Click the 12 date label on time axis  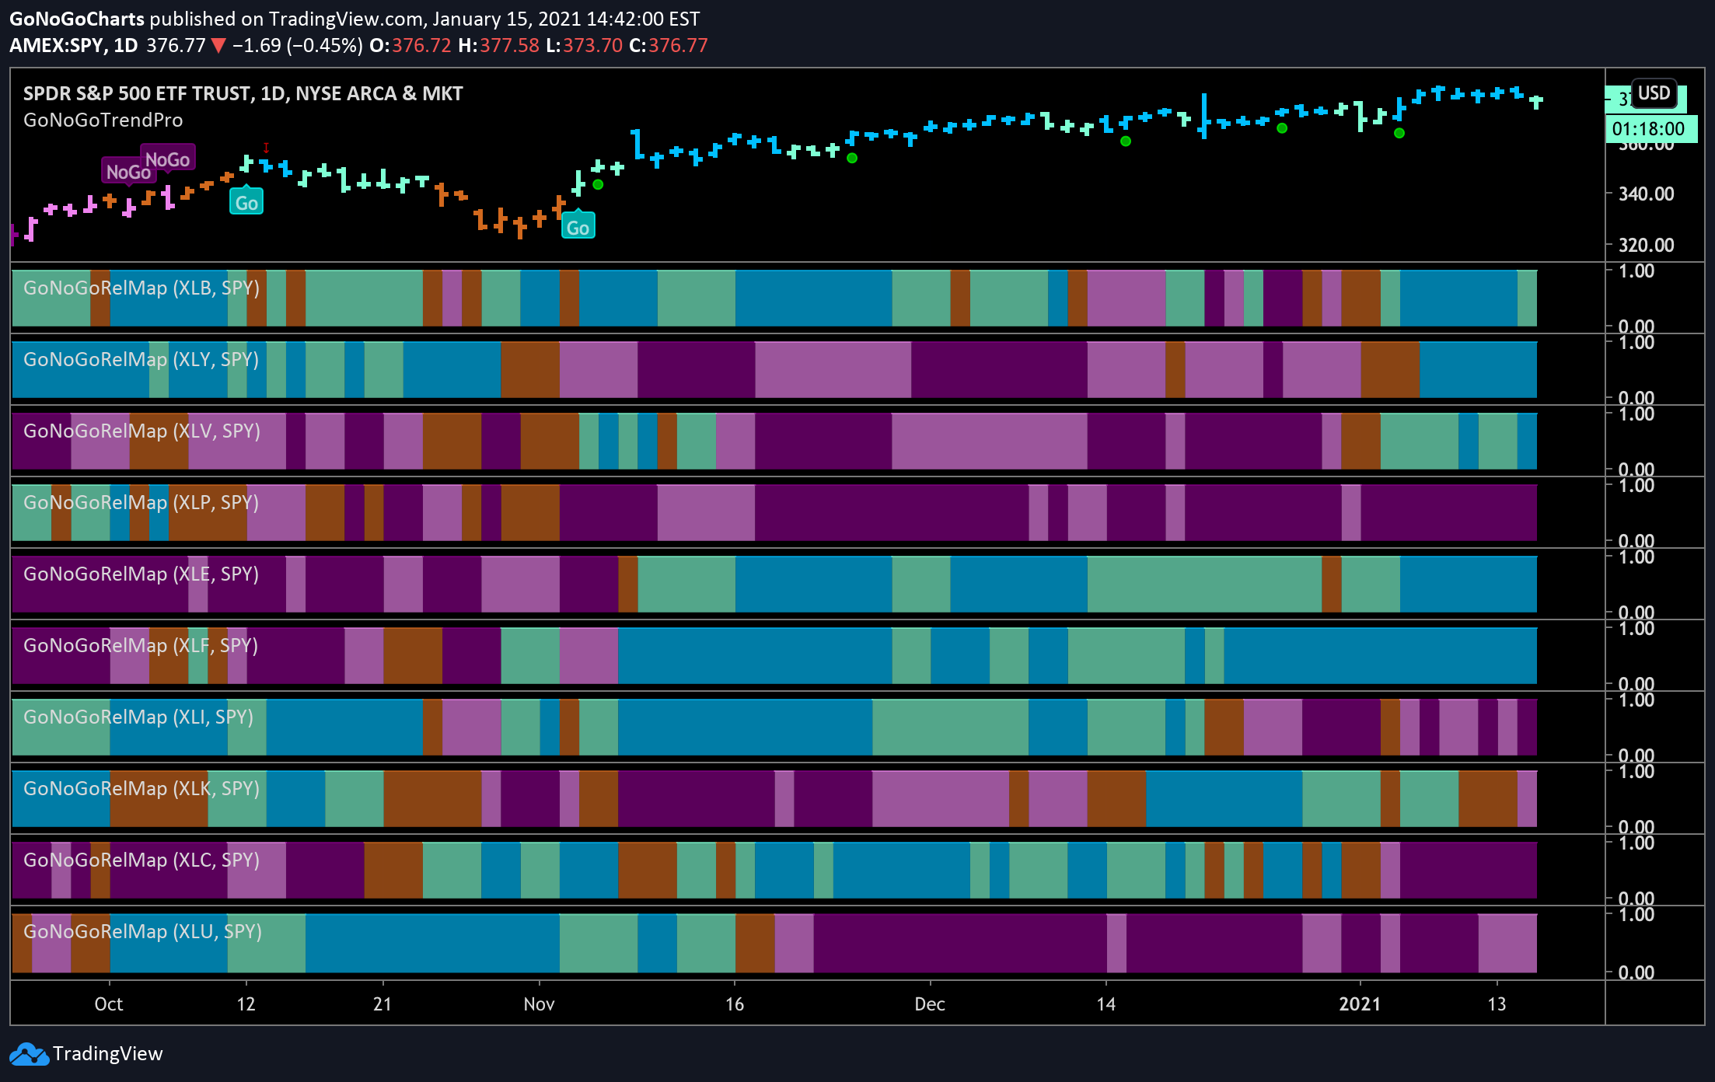pos(246,1004)
